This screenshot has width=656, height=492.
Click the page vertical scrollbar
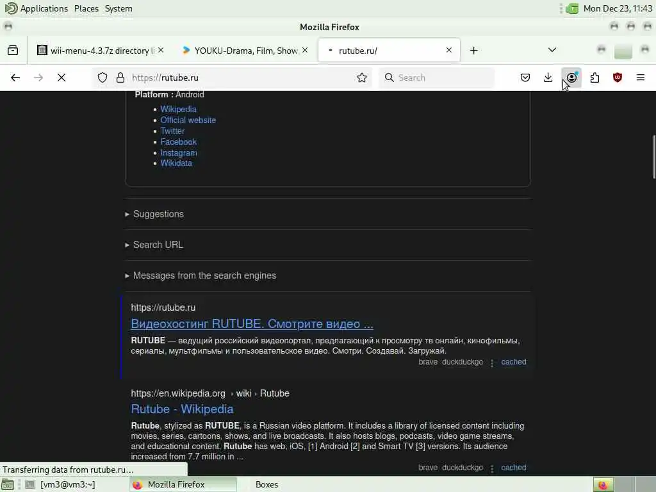653,157
